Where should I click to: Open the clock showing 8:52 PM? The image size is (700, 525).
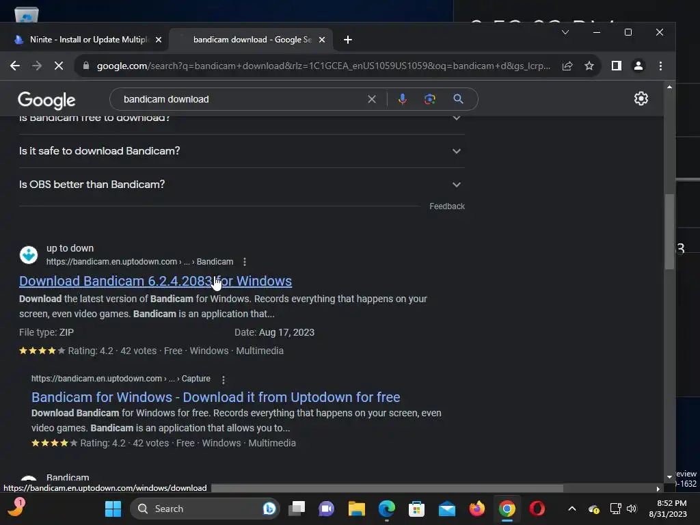pyautogui.click(x=669, y=509)
